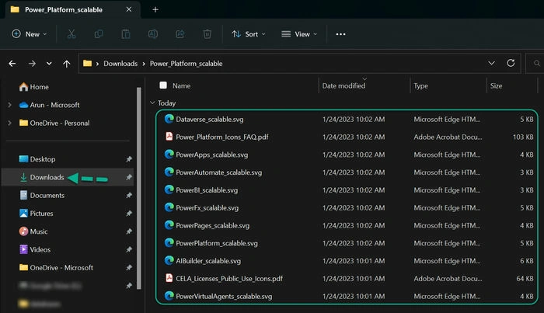Open the New dropdown menu
This screenshot has height=313, width=544.
point(30,34)
